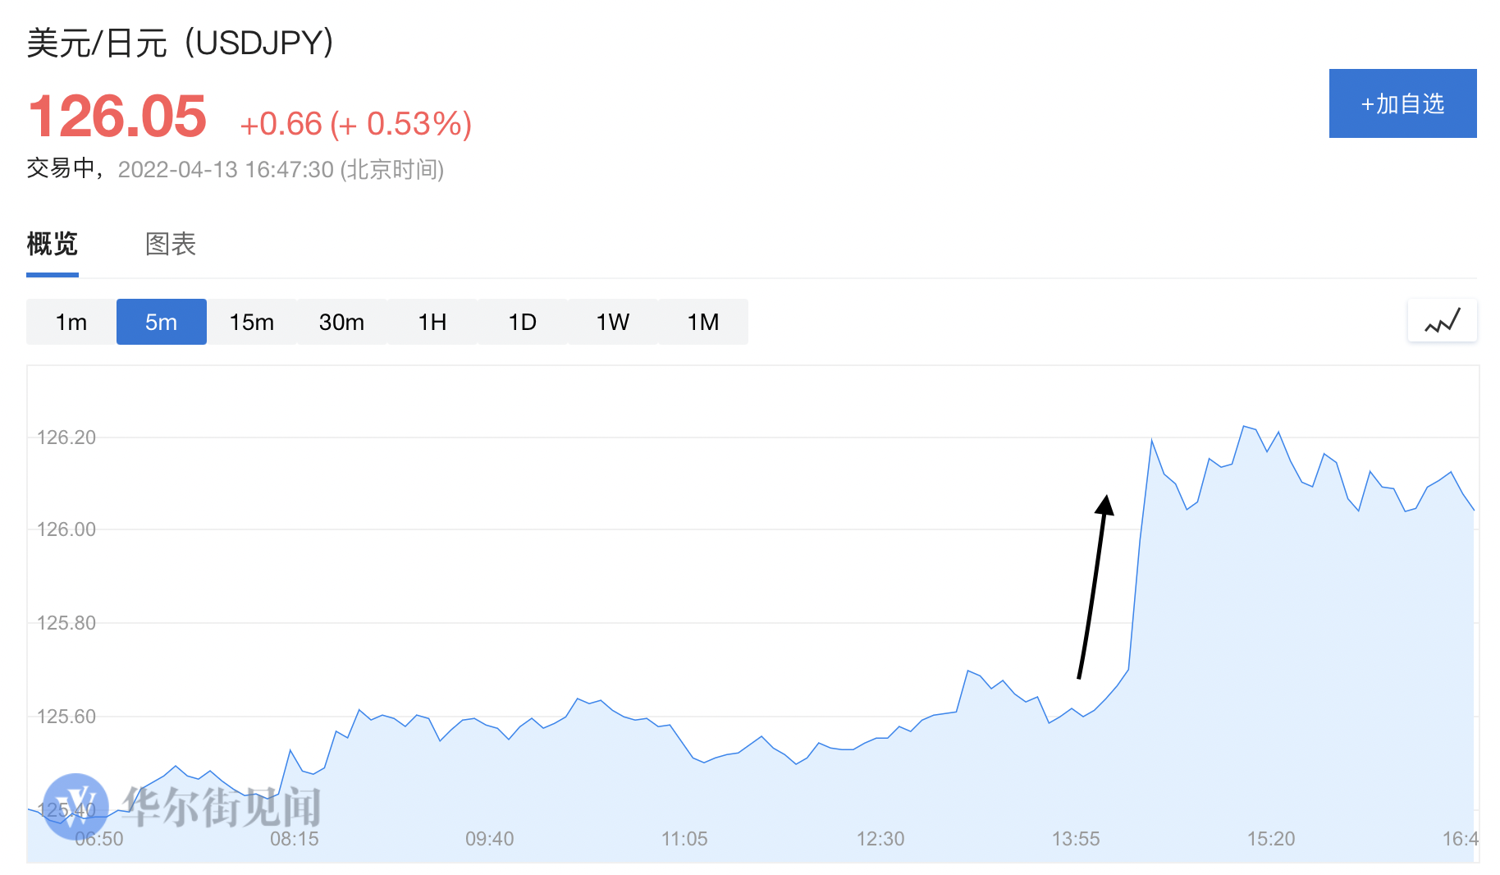Click the black arrow annotation on chart

(1093, 586)
